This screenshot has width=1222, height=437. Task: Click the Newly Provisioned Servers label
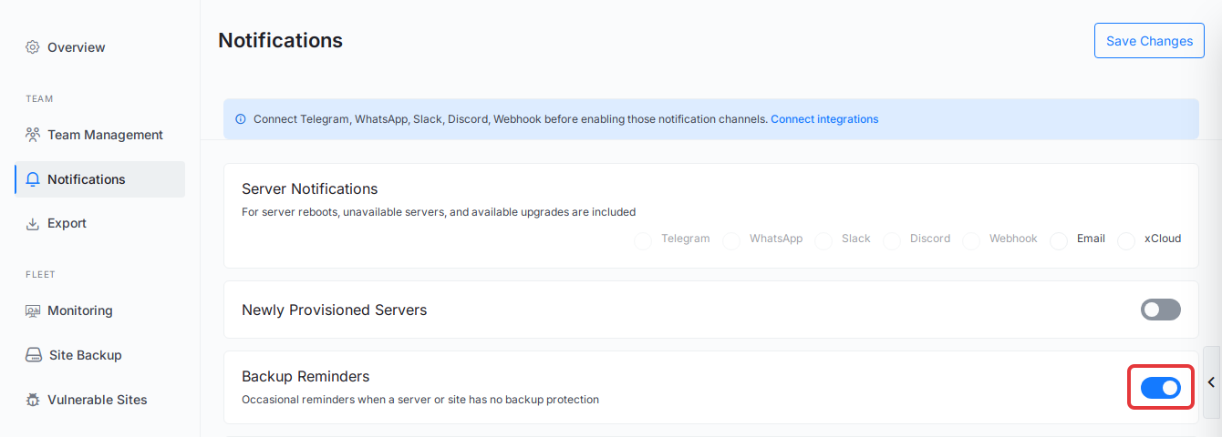[334, 310]
